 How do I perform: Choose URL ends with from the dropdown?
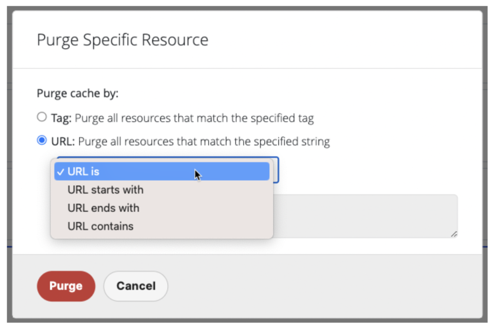click(103, 208)
